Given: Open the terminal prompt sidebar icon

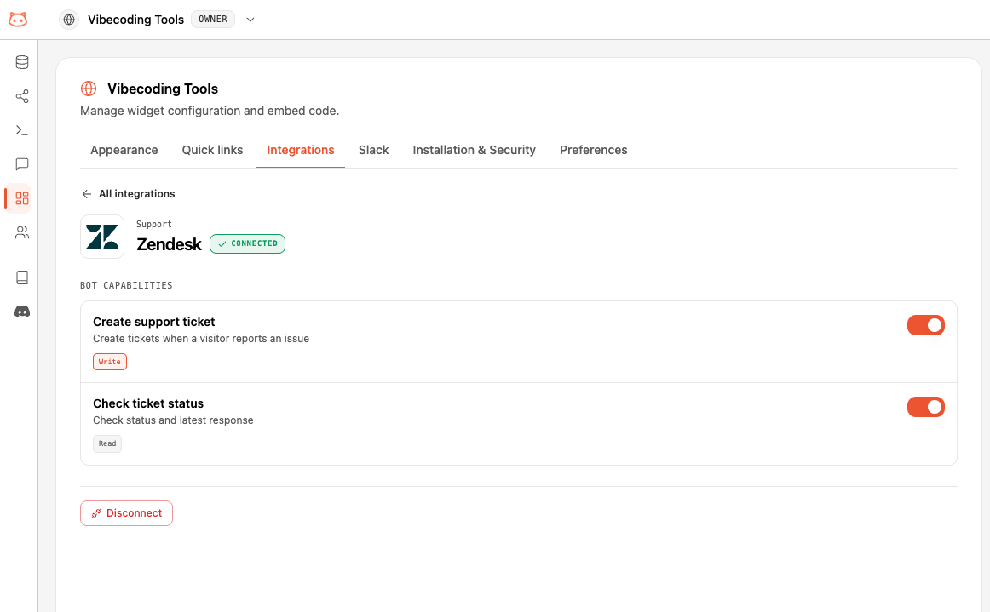Looking at the screenshot, I should (22, 130).
